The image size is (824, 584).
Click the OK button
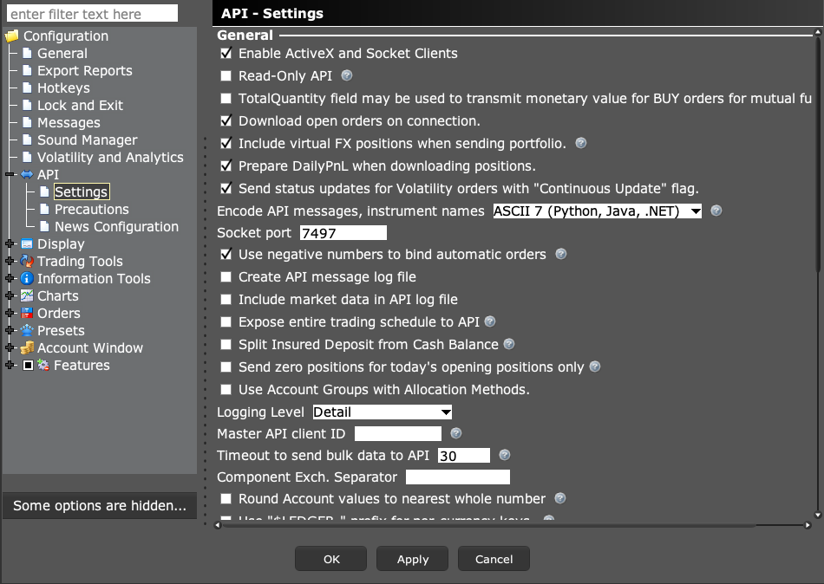point(331,559)
